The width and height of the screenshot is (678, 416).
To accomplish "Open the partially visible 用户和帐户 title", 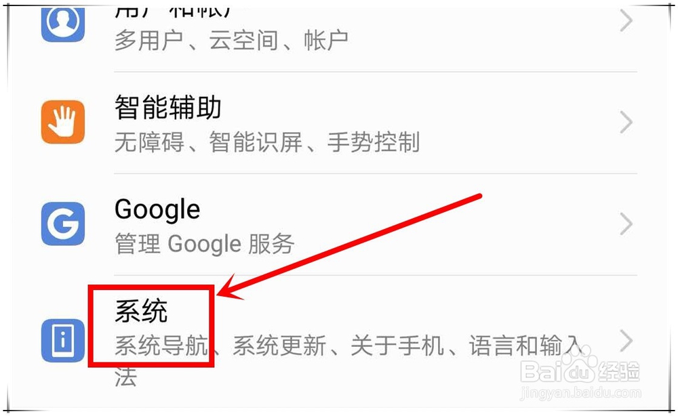I will pos(173,11).
